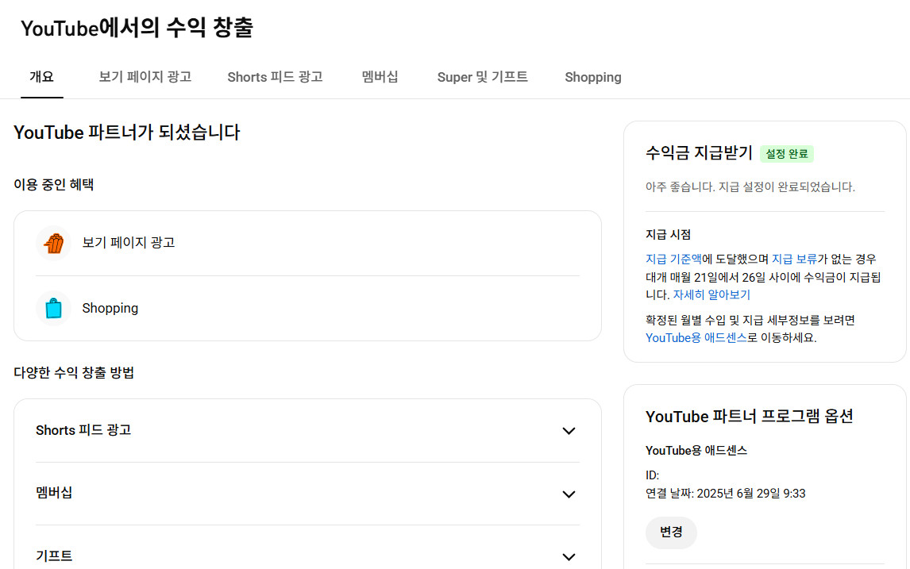The width and height of the screenshot is (910, 569).
Task: Click the 지급 시점 label
Action: click(668, 235)
